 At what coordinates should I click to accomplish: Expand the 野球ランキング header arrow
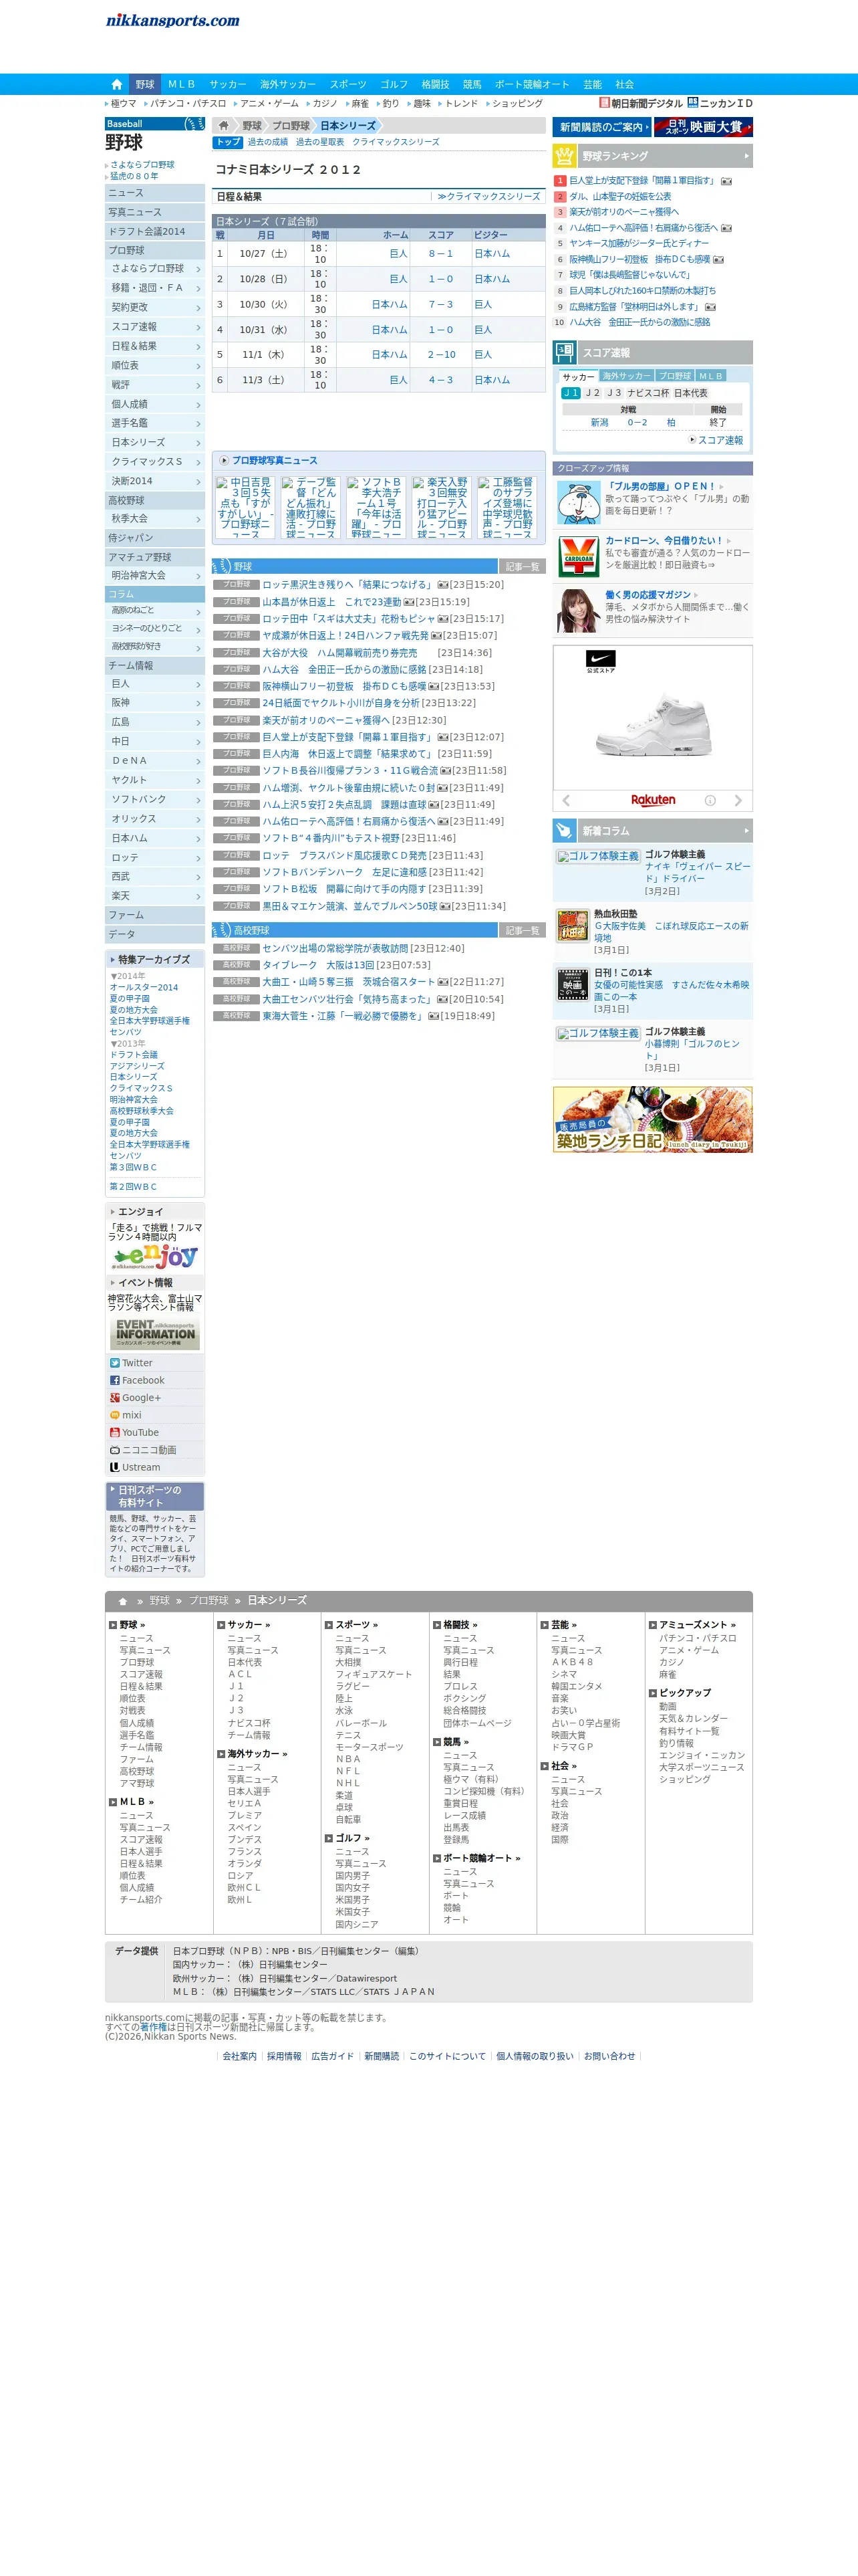tap(746, 156)
